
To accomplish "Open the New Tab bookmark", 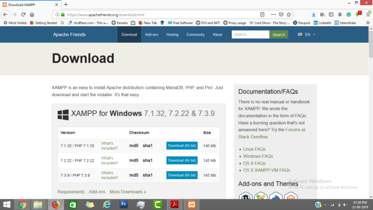I will (x=147, y=23).
